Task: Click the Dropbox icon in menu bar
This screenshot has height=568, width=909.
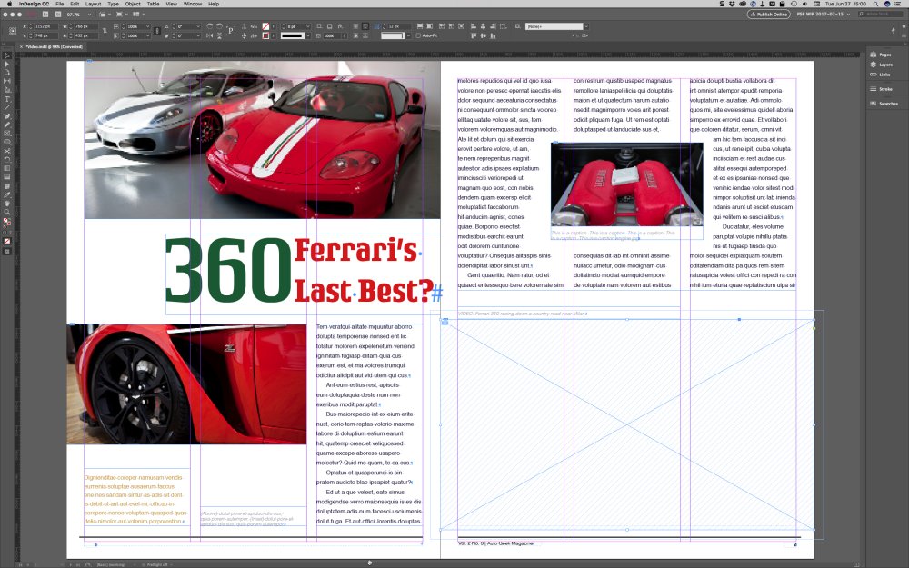Action: point(732,4)
